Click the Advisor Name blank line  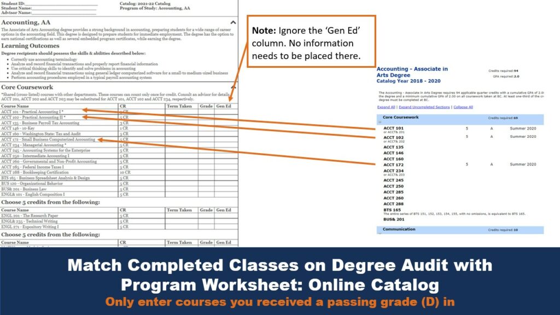click(64, 13)
